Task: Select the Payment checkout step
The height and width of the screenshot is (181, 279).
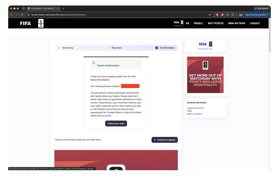Action: click(114, 48)
